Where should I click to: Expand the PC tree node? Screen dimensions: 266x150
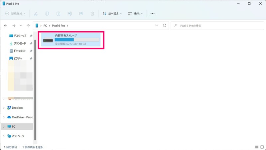(x=4, y=127)
